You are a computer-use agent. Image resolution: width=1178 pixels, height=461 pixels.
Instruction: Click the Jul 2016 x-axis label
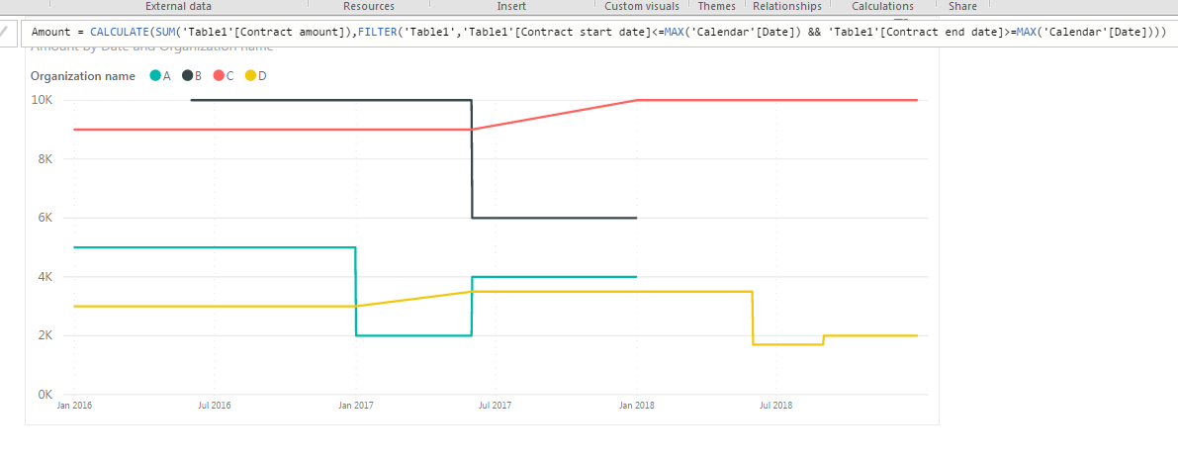(214, 406)
